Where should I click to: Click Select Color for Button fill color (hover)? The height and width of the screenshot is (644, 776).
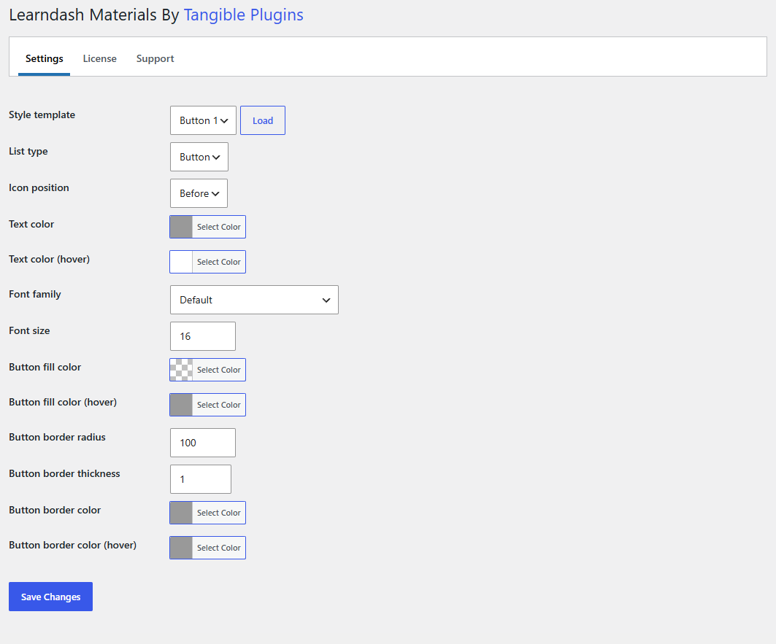[x=219, y=405]
